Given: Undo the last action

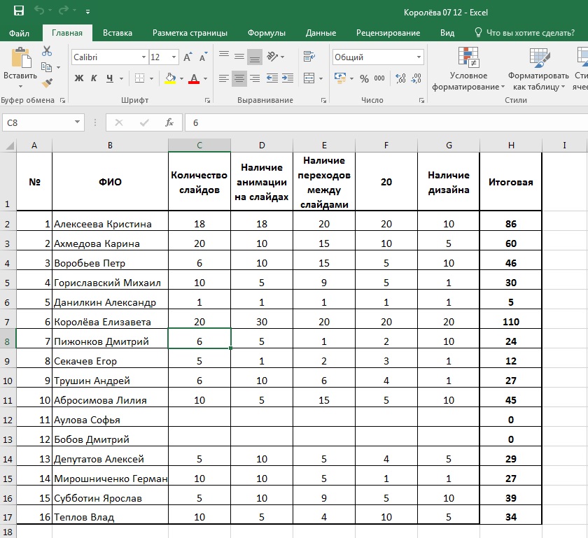Looking at the screenshot, I should (39, 10).
